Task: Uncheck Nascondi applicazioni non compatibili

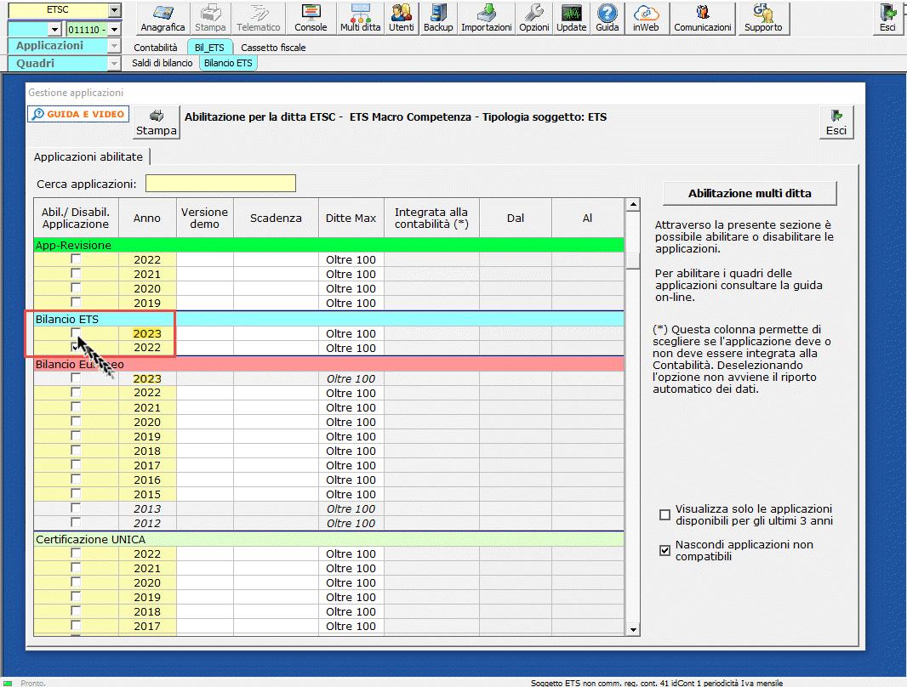Action: tap(665, 551)
